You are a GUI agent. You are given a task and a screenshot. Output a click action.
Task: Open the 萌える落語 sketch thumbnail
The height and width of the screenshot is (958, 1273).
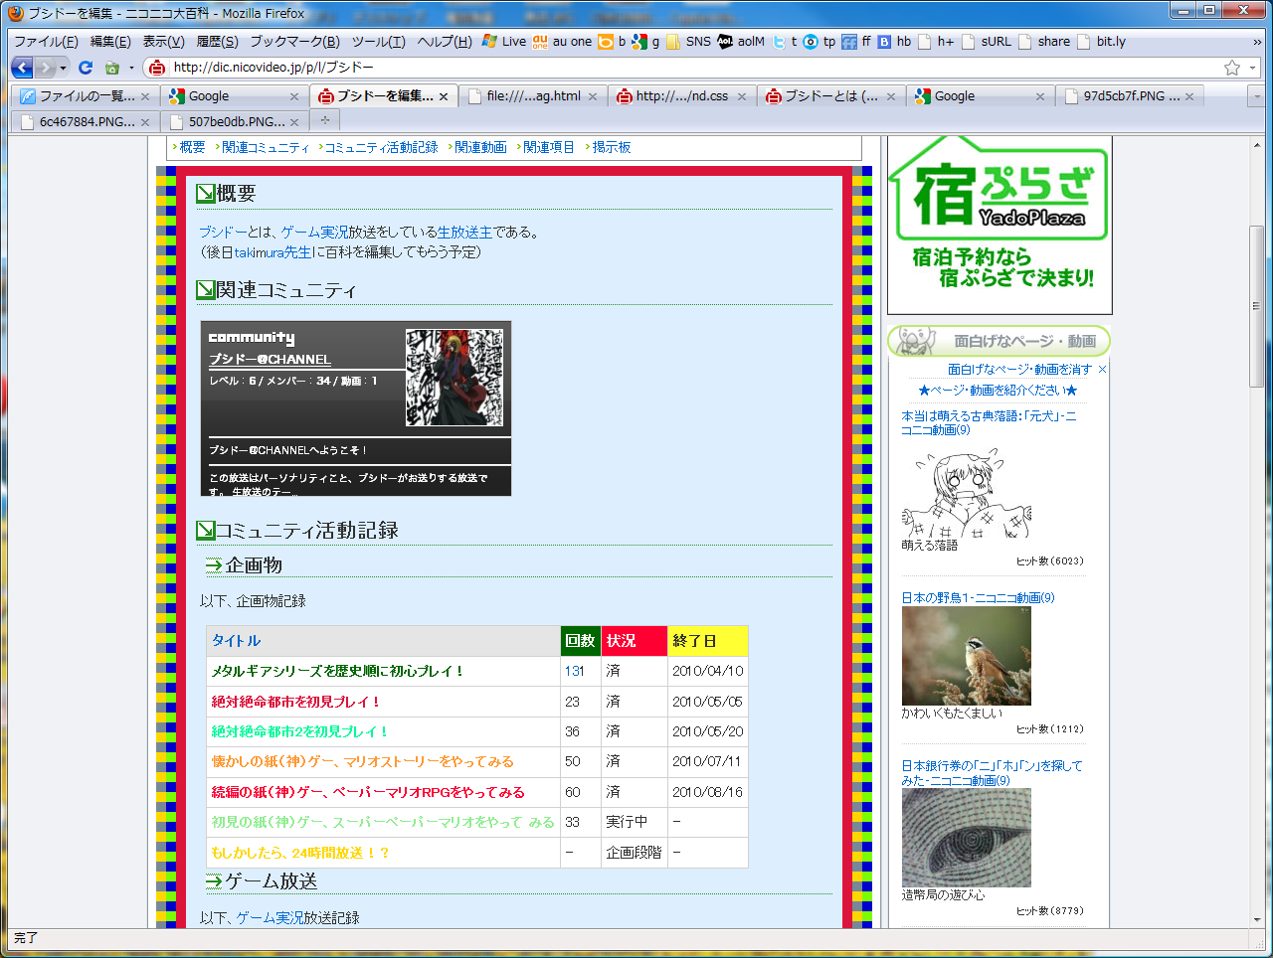967,494
